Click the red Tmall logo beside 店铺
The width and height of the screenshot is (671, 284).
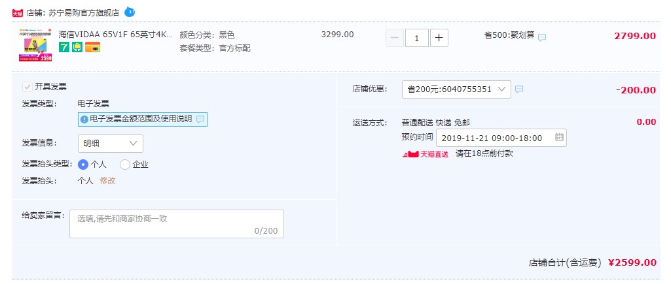18,13
